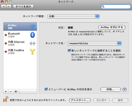Click the 192.168.1.23 IP address text

75,35
